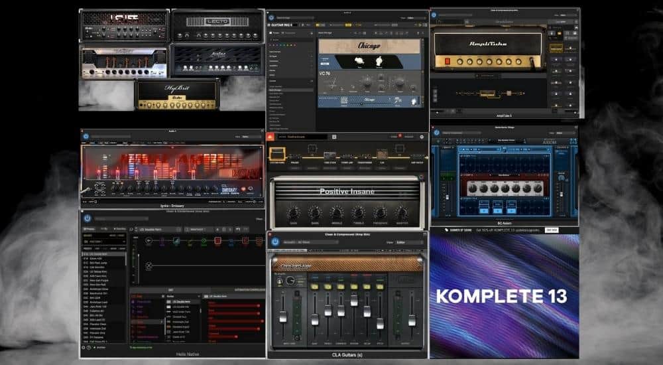Toggle the CLA Guitars plugin power button
Screen dimensions: 663x365
275,242
